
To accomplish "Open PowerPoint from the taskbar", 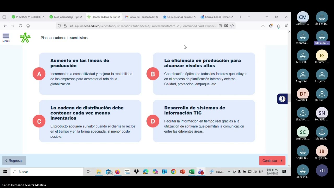I will coord(182,172).
